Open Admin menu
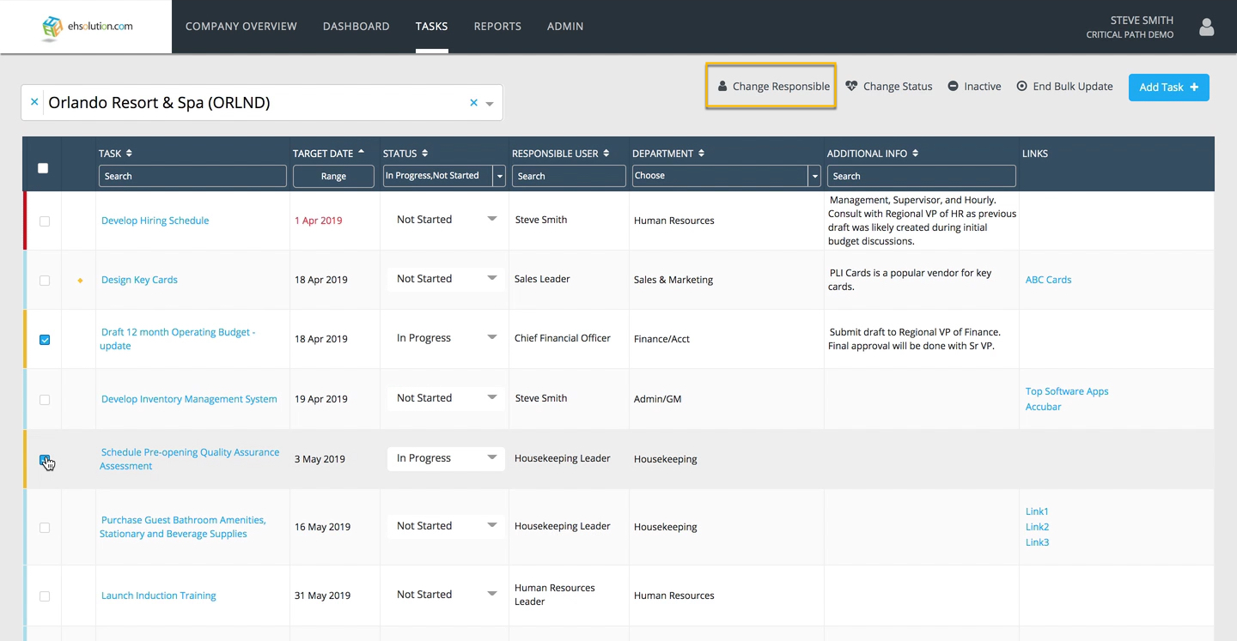 (565, 27)
